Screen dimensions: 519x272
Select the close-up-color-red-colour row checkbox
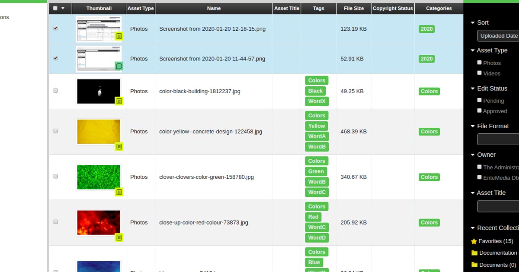55,221
